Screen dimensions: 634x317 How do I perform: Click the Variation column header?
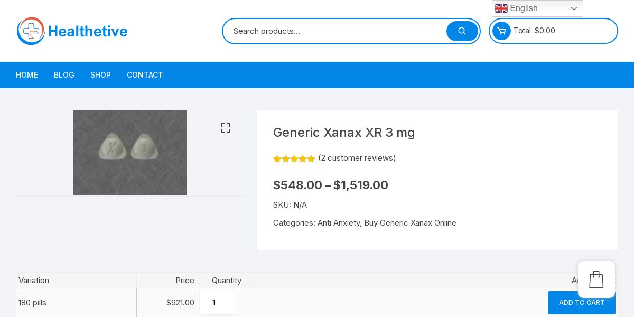coord(34,281)
